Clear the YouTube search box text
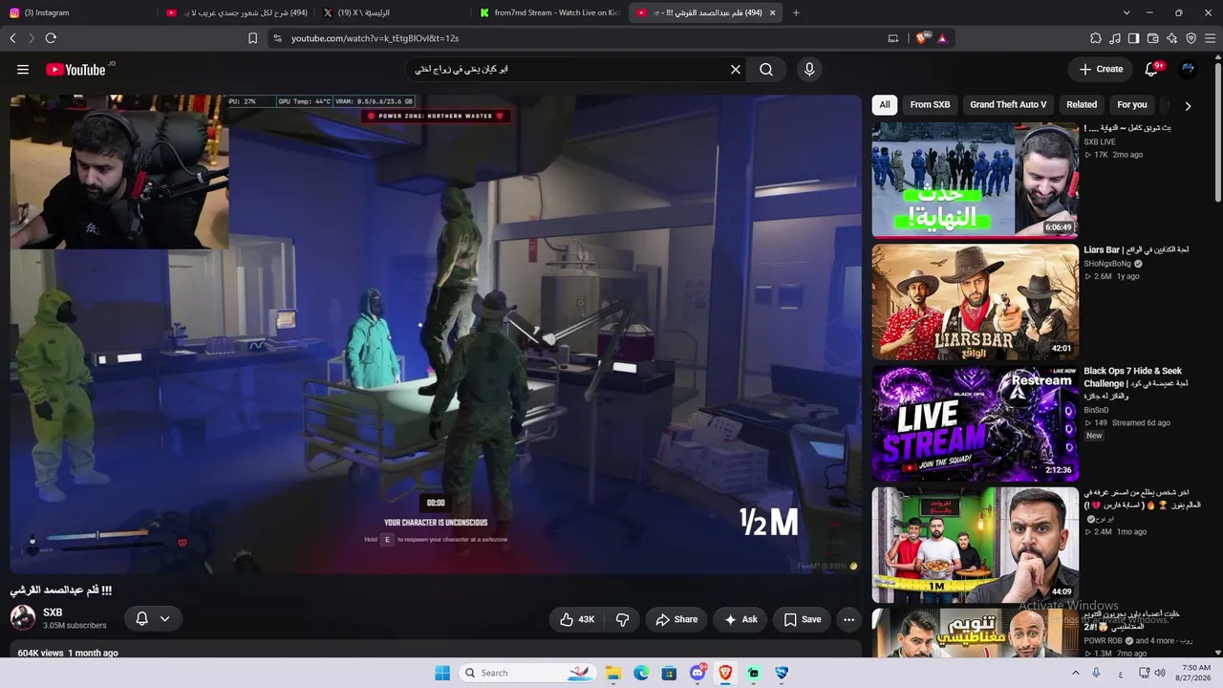 [x=736, y=69]
